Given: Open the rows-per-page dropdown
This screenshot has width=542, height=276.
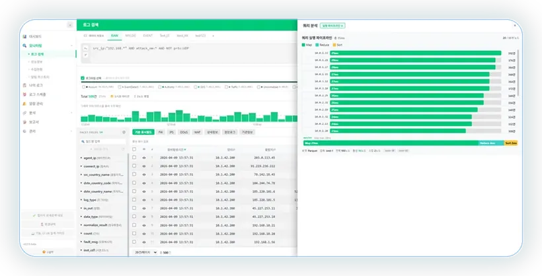Looking at the screenshot, I should (145, 252).
